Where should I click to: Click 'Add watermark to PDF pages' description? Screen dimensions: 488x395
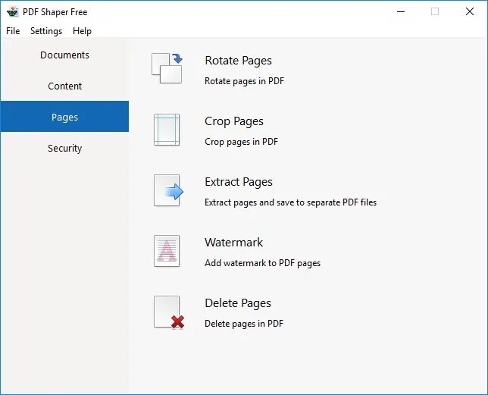[262, 263]
